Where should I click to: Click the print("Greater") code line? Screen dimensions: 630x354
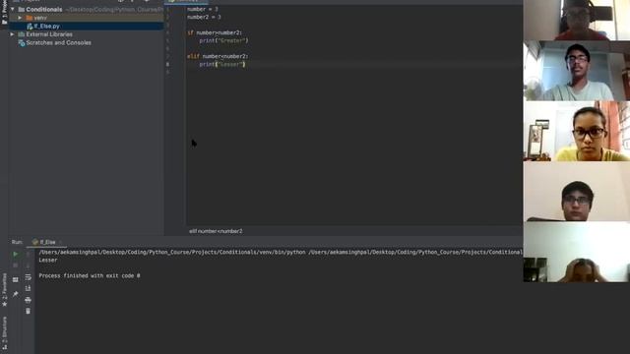click(223, 41)
